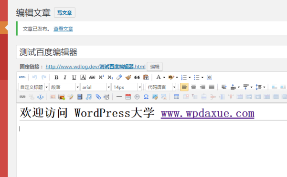Image resolution: width=287 pixels, height=177 pixels.
Task: Insert a hyperlink with chain icon
Action: tap(22, 97)
